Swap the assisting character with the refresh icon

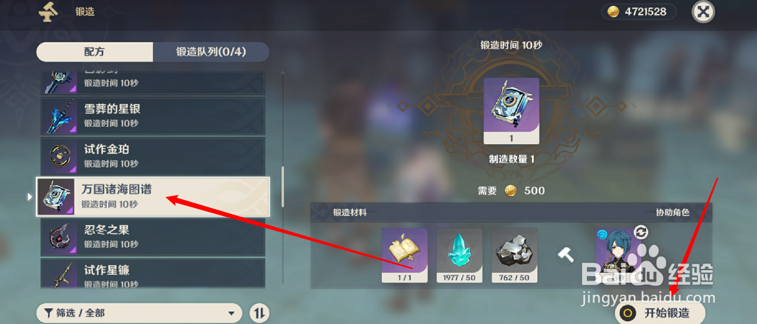(x=641, y=232)
